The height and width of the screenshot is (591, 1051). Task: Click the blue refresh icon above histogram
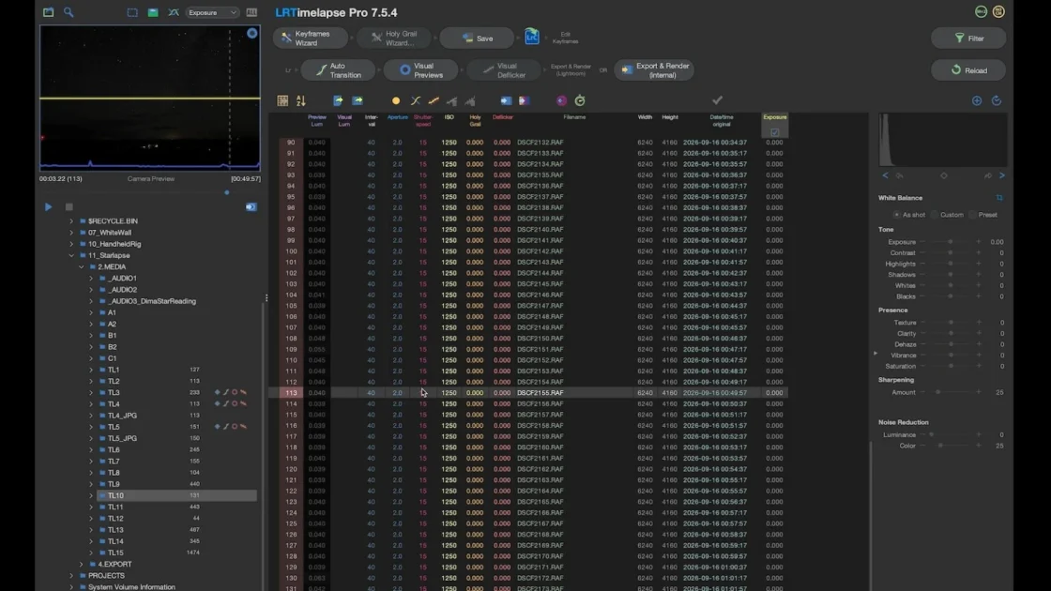tap(997, 100)
